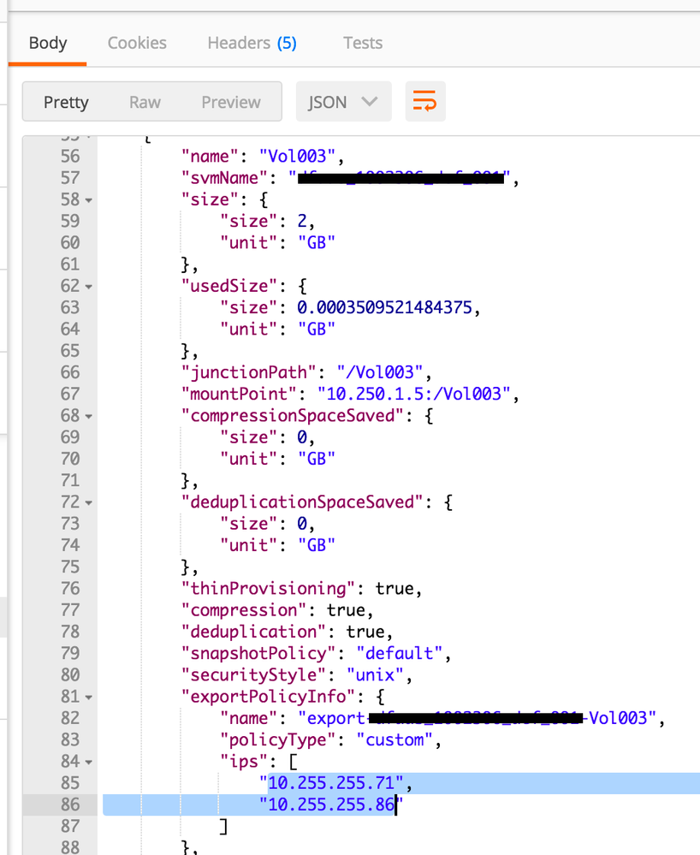The image size is (700, 855).
Task: Toggle line wrapping with the orange wrap icon
Action: point(425,101)
